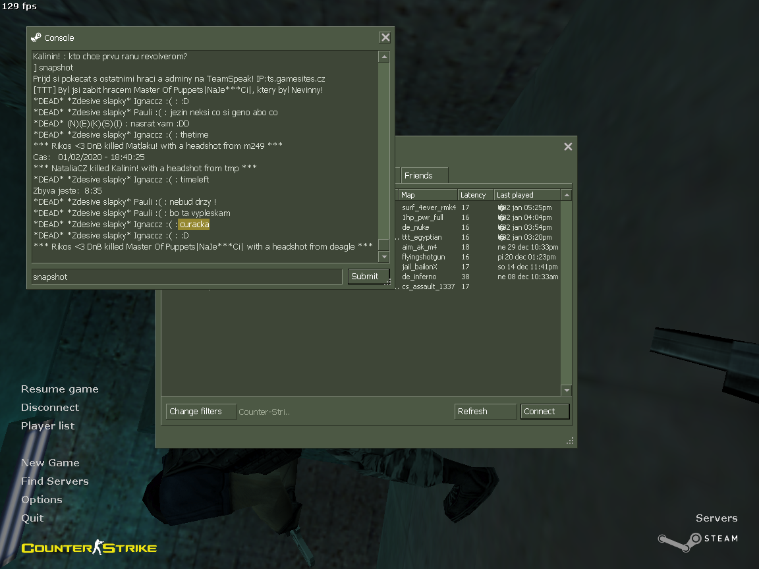
Task: Click the Counter-Strike logo
Action: coord(89,548)
